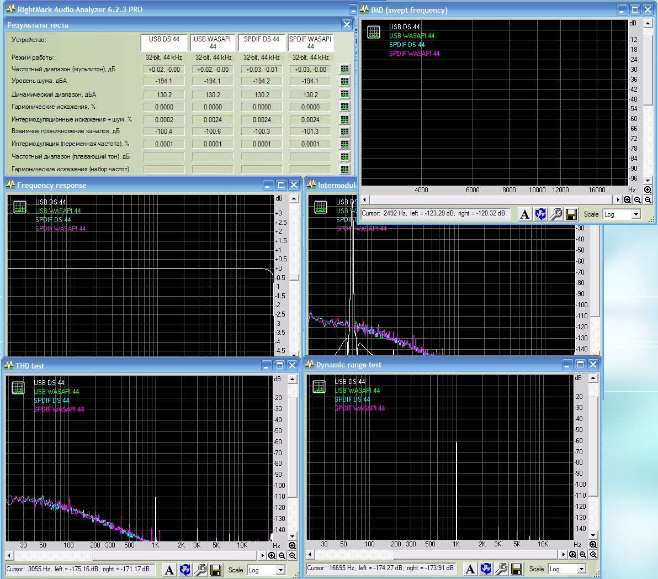Screen dimensions: 658x579
Task: Select the SPDIF DS 44 device slot
Action: point(262,42)
